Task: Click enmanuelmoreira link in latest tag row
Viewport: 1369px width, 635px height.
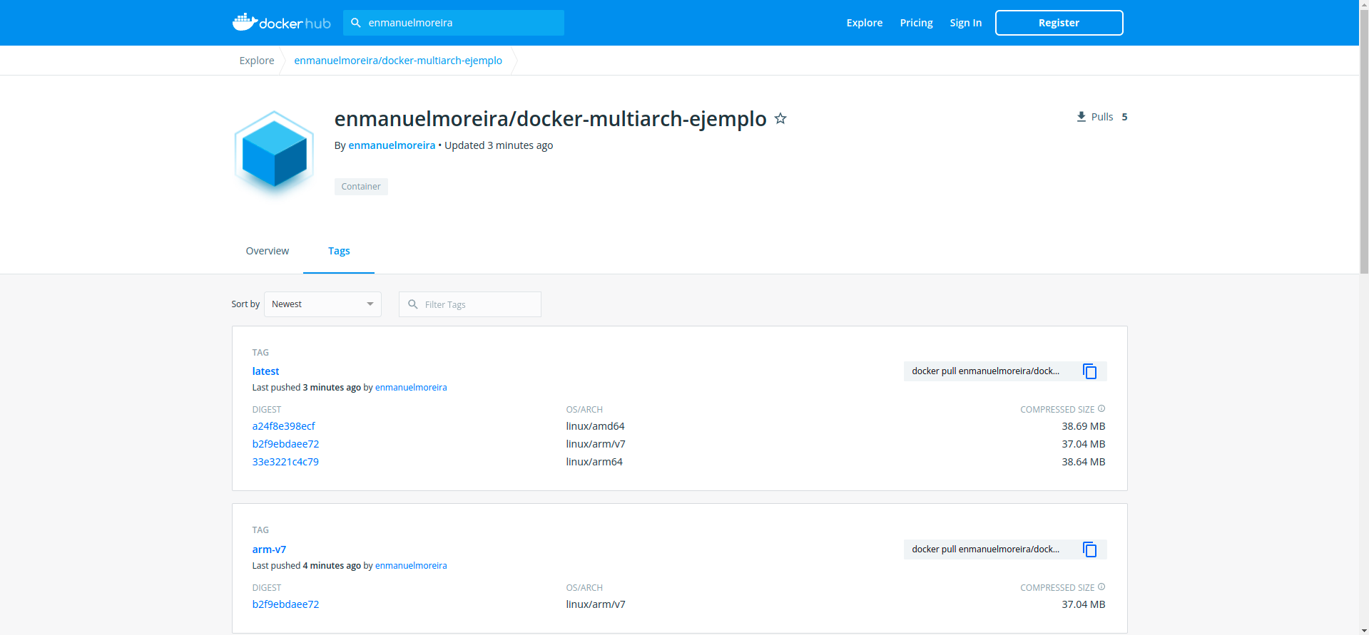Action: (x=411, y=388)
